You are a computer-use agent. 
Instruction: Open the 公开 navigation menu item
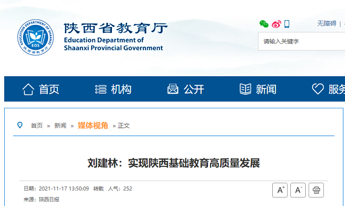tap(194, 89)
